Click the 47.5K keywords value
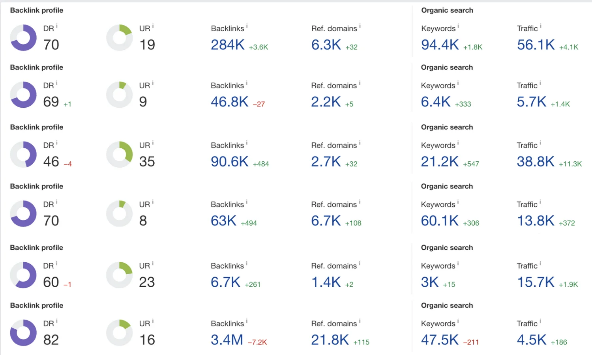 point(440,340)
